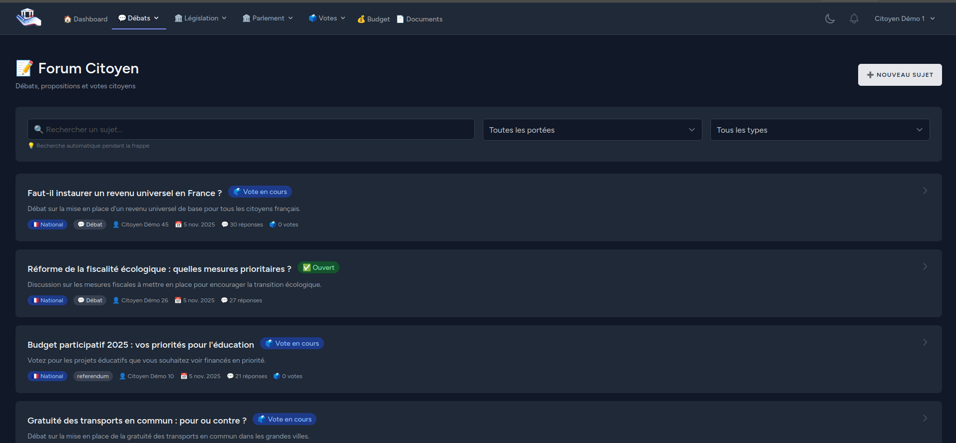956x443 pixels.
Task: Open the notifications bell
Action: point(854,18)
